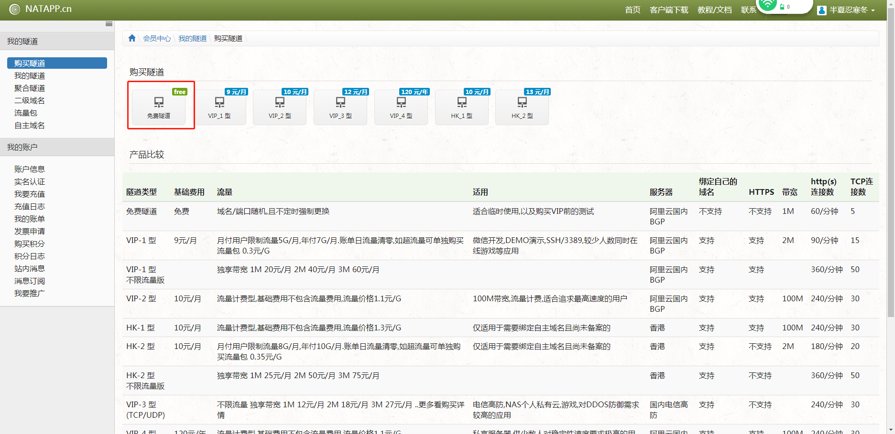The width and height of the screenshot is (895, 434).
Task: Open 教程/文档 in the top navigation
Action: (x=715, y=10)
